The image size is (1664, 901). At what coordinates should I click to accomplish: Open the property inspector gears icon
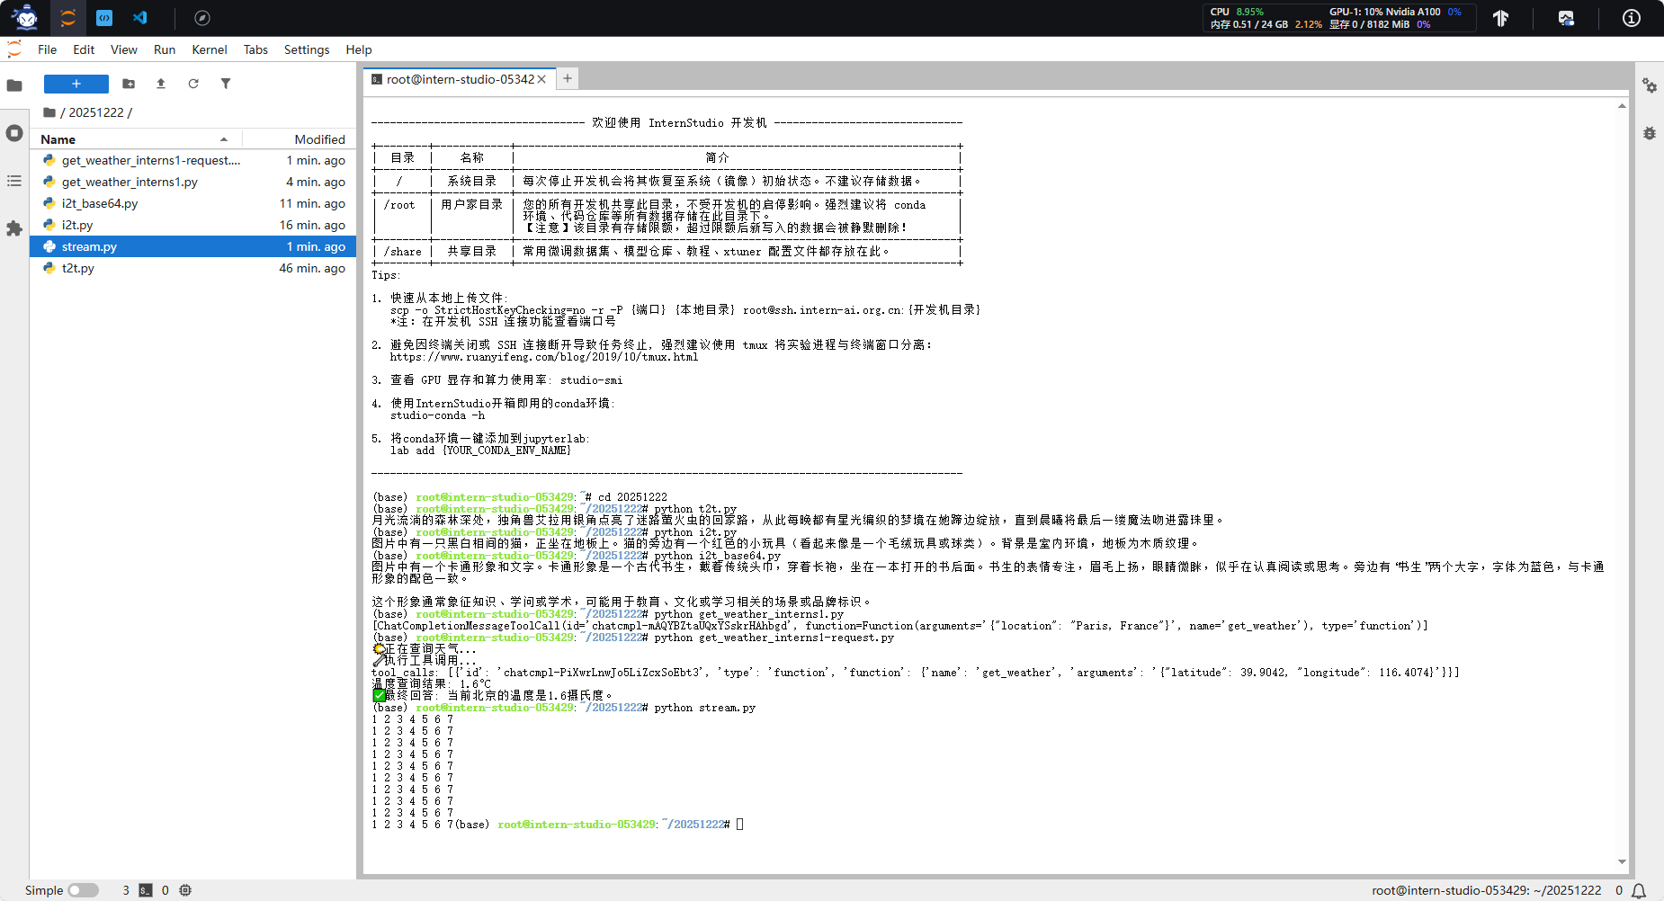pyautogui.click(x=1649, y=85)
